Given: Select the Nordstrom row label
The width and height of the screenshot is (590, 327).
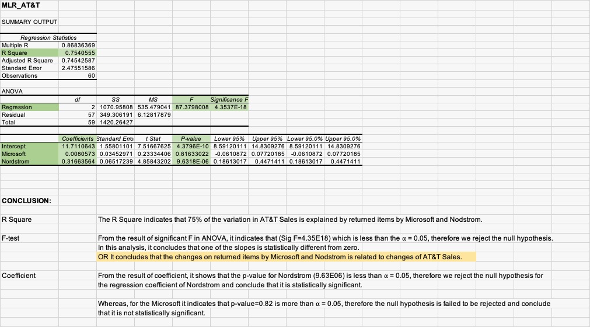Looking at the screenshot, I should pos(29,161).
